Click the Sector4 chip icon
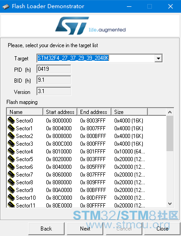181x236 pixels. coord(11,151)
